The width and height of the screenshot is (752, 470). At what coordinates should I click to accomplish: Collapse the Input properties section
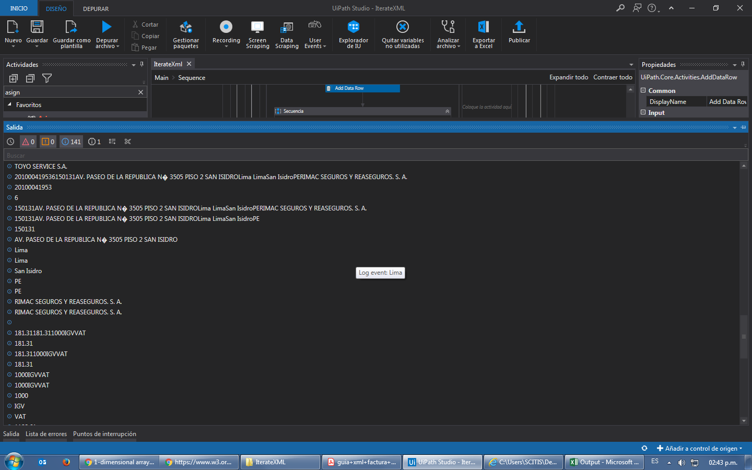pyautogui.click(x=643, y=112)
